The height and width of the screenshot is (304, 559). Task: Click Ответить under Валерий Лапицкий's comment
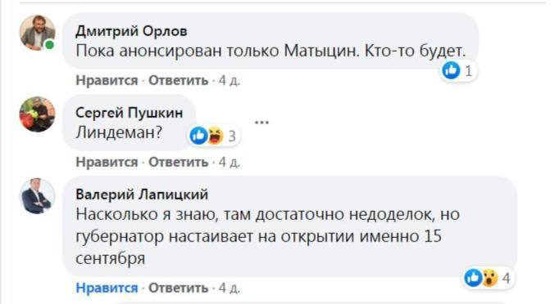(178, 288)
